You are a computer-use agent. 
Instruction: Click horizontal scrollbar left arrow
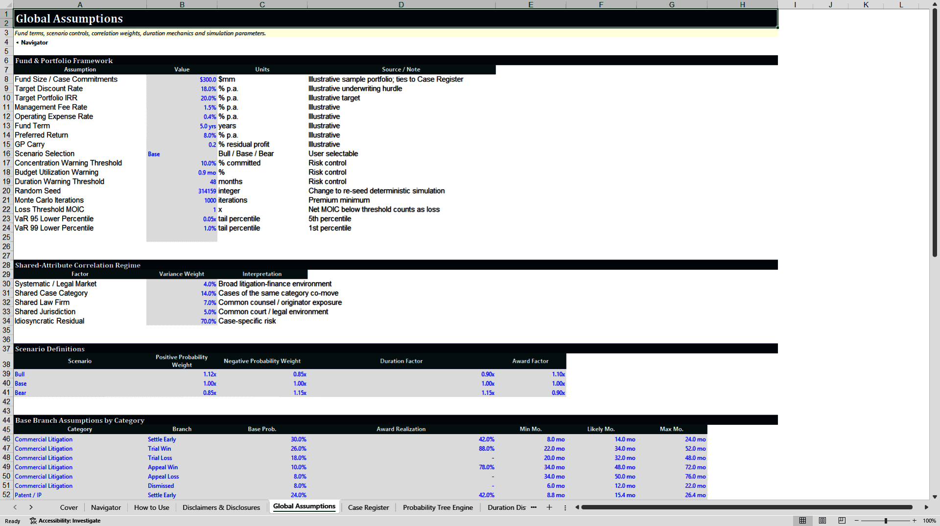tap(577, 507)
